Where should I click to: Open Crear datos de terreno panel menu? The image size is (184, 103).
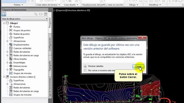48,5
